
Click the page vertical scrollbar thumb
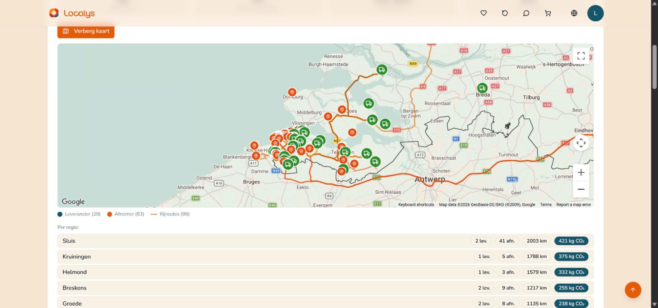pos(654,67)
